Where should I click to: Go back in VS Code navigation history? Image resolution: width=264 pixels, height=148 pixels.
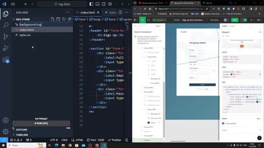click(26, 4)
